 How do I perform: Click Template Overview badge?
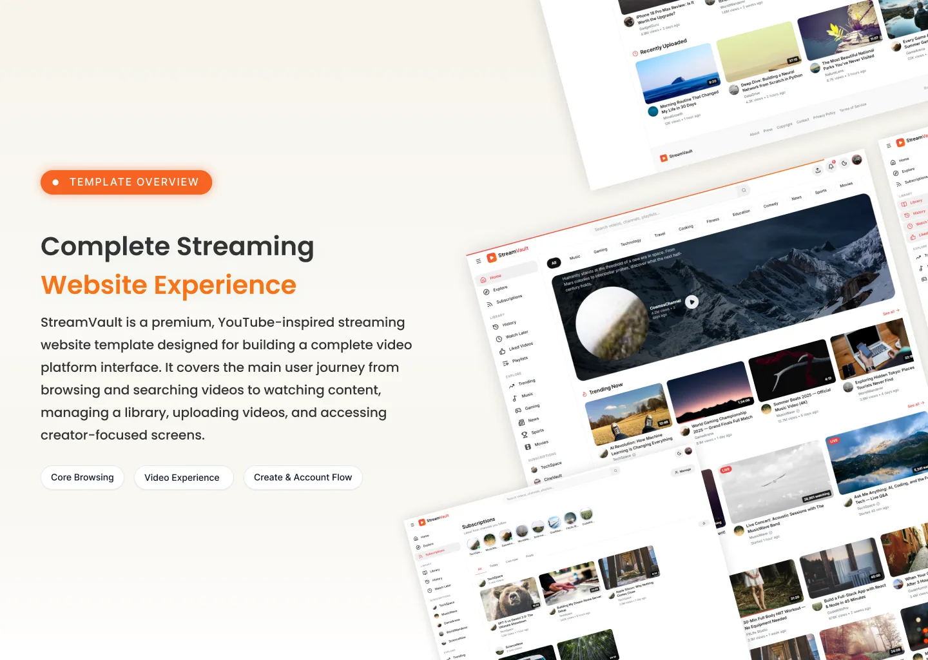point(126,182)
